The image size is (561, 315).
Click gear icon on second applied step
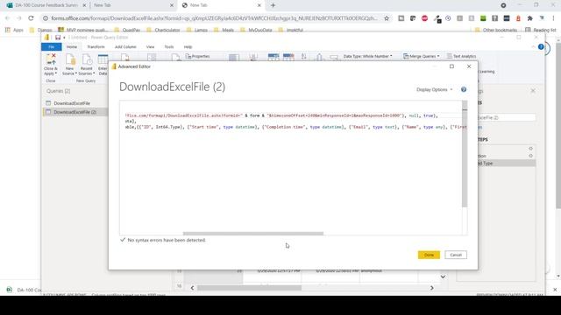(530, 156)
